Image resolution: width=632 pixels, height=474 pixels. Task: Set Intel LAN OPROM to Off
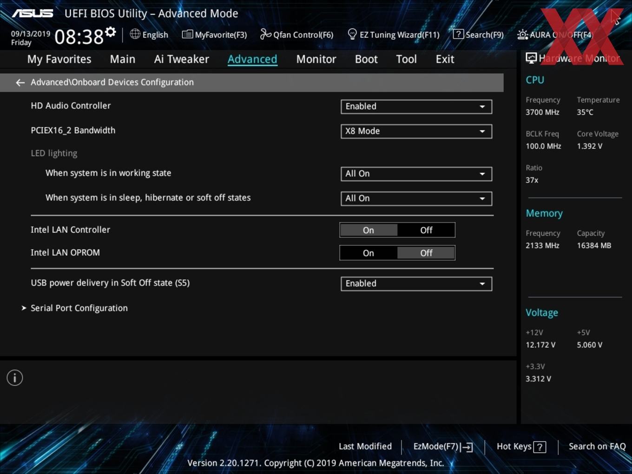tap(426, 253)
